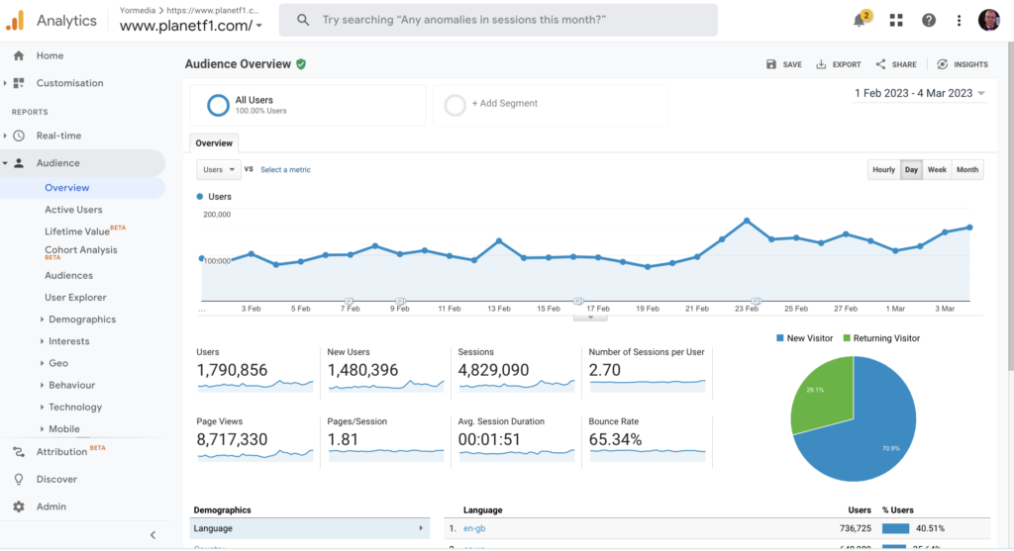1014x551 pixels.
Task: Open the Users metric dropdown
Action: point(219,169)
